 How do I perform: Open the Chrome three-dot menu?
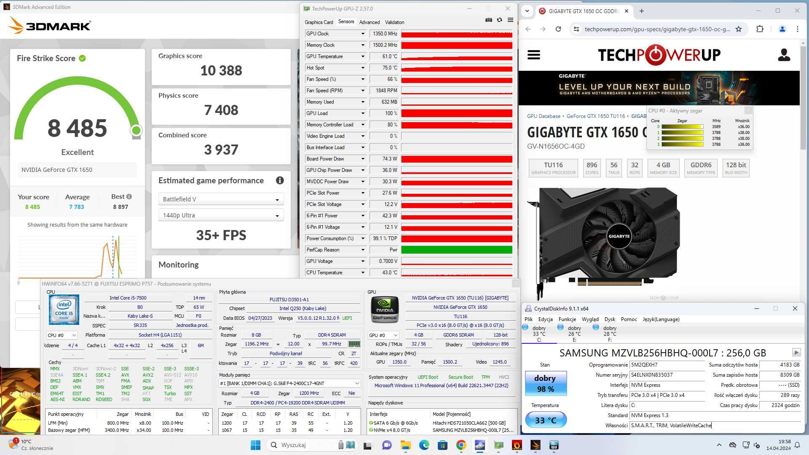pos(798,29)
